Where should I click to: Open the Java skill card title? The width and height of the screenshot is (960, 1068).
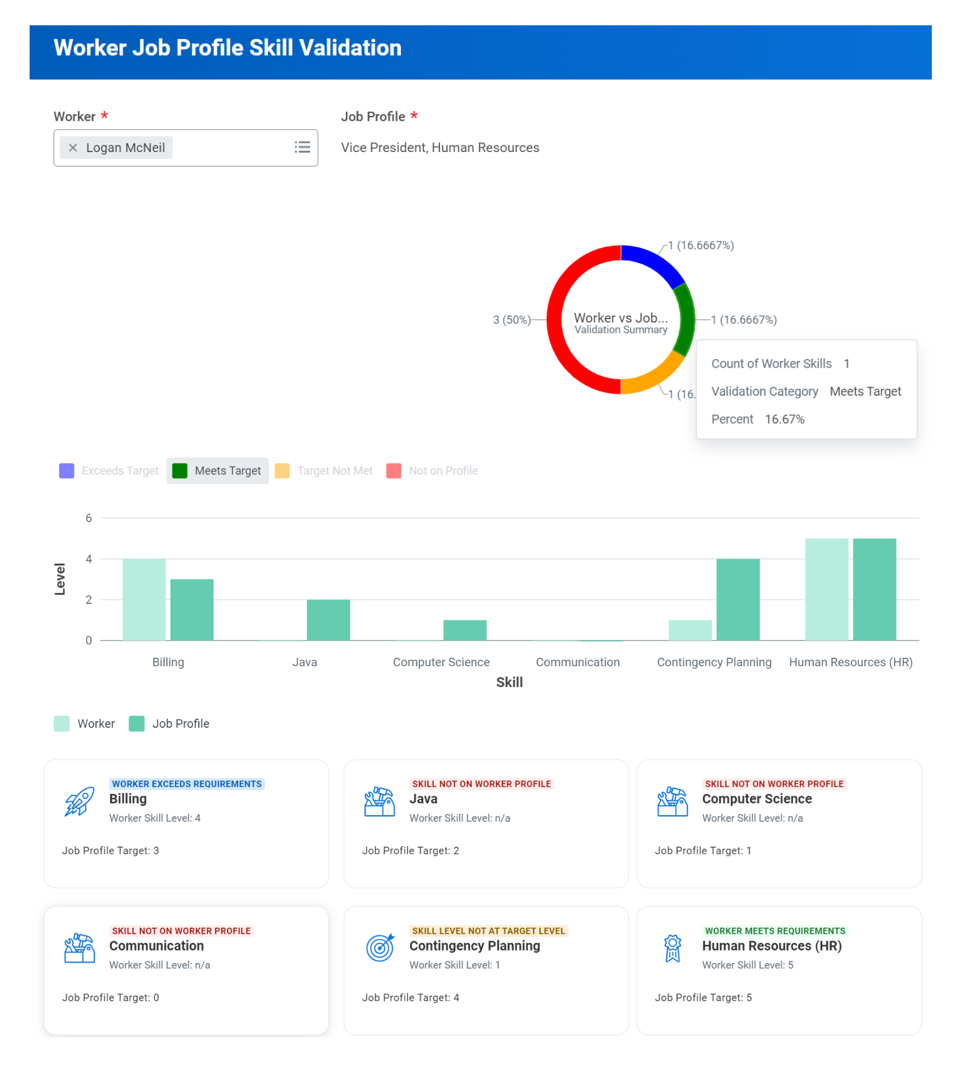tap(424, 799)
